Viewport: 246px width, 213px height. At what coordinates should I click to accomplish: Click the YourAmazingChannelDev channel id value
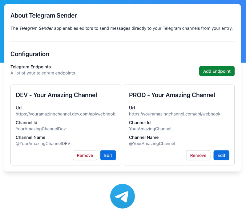pyautogui.click(x=41, y=129)
